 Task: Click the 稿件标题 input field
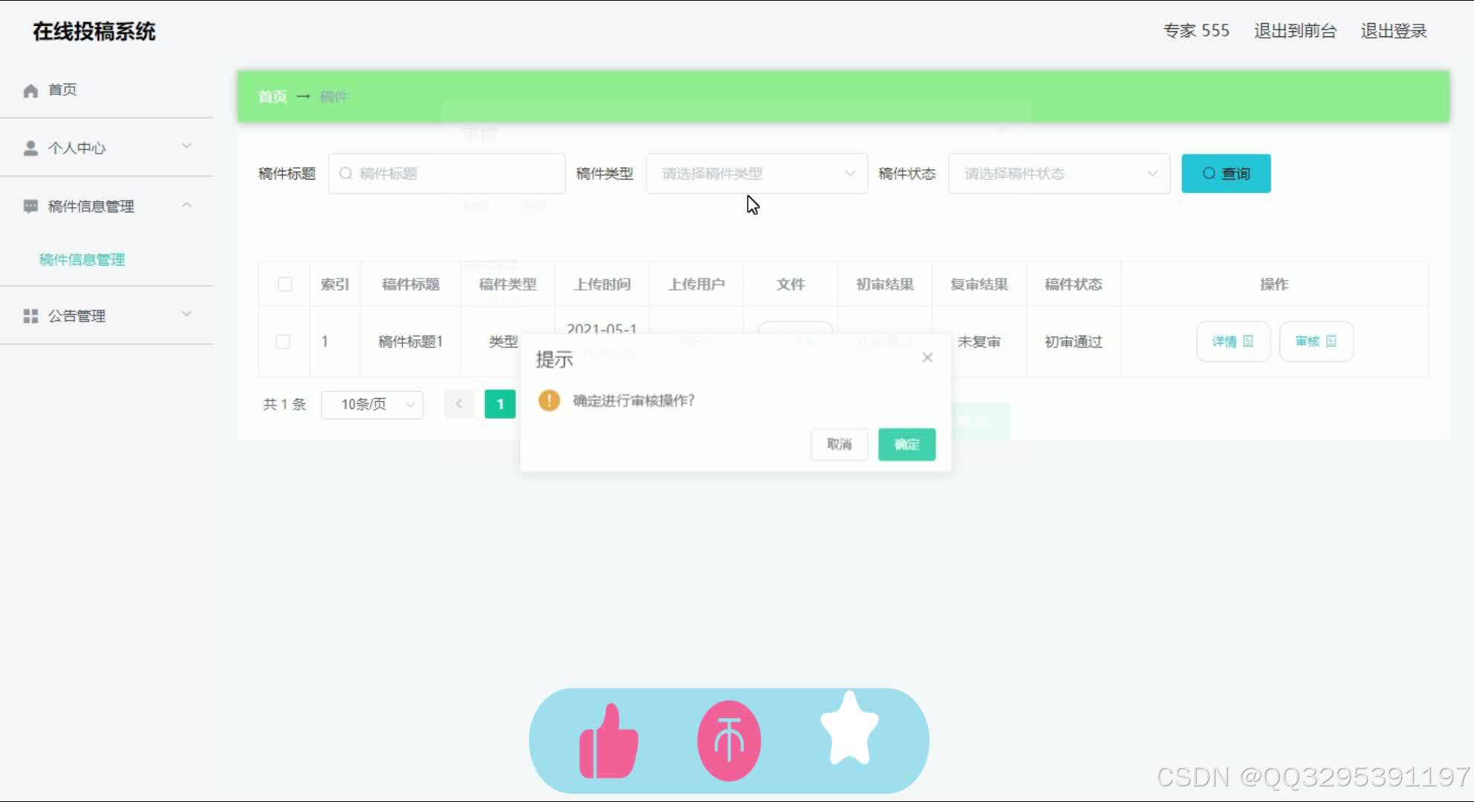(447, 174)
